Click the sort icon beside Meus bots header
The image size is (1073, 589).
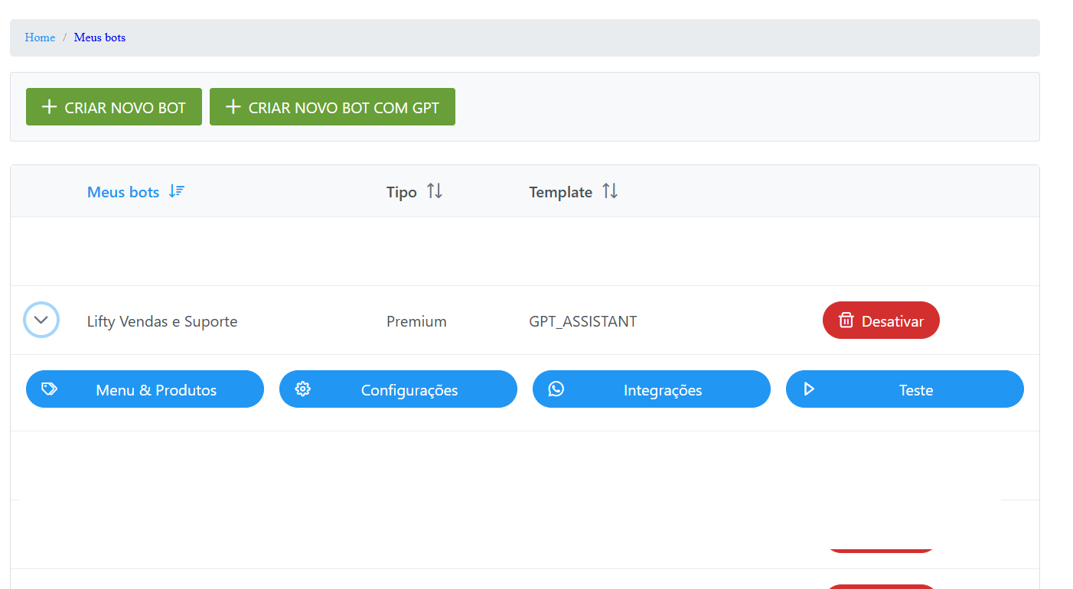(177, 191)
